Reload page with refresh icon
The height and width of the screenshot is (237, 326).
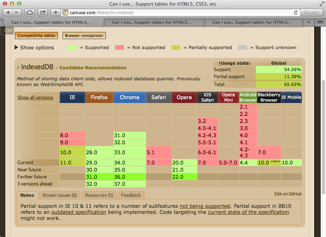point(296,12)
